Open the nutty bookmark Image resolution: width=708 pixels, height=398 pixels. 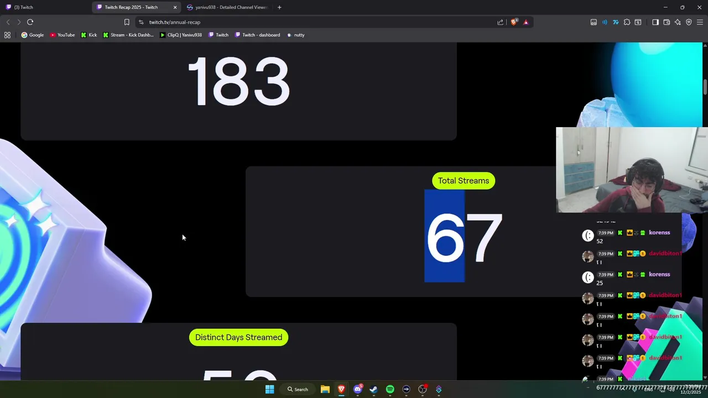point(296,35)
